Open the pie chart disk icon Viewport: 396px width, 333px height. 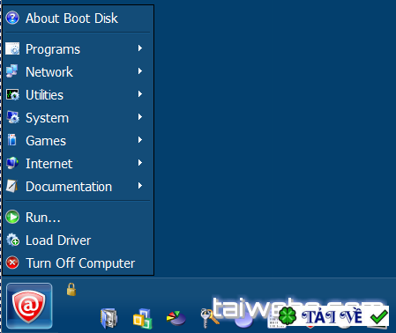176,318
